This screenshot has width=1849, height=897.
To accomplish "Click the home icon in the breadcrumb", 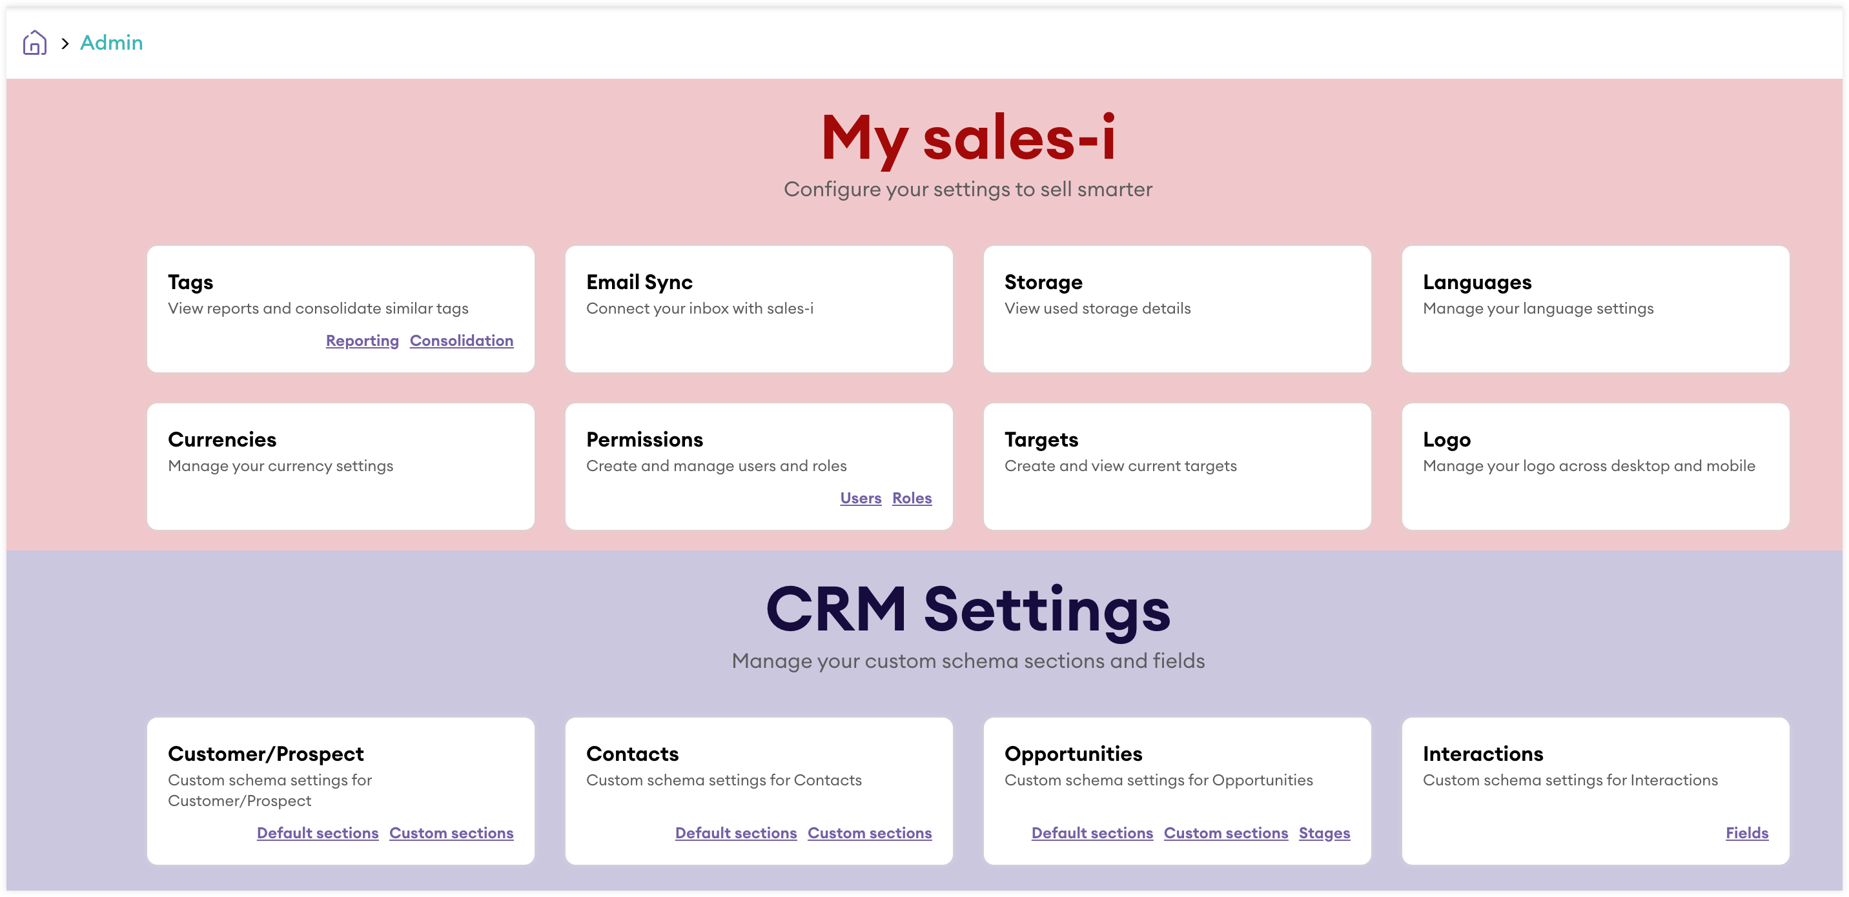I will (x=34, y=43).
